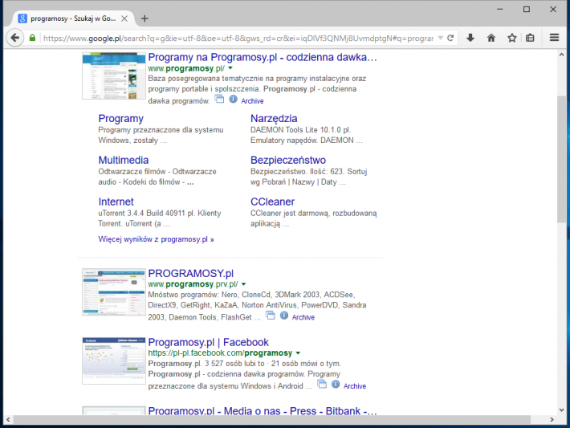Click the green padlock security icon
This screenshot has height=428, width=570.
32,38
